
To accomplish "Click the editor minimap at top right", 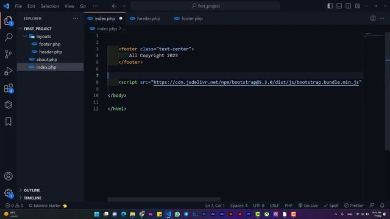I will pyautogui.click(x=375, y=35).
